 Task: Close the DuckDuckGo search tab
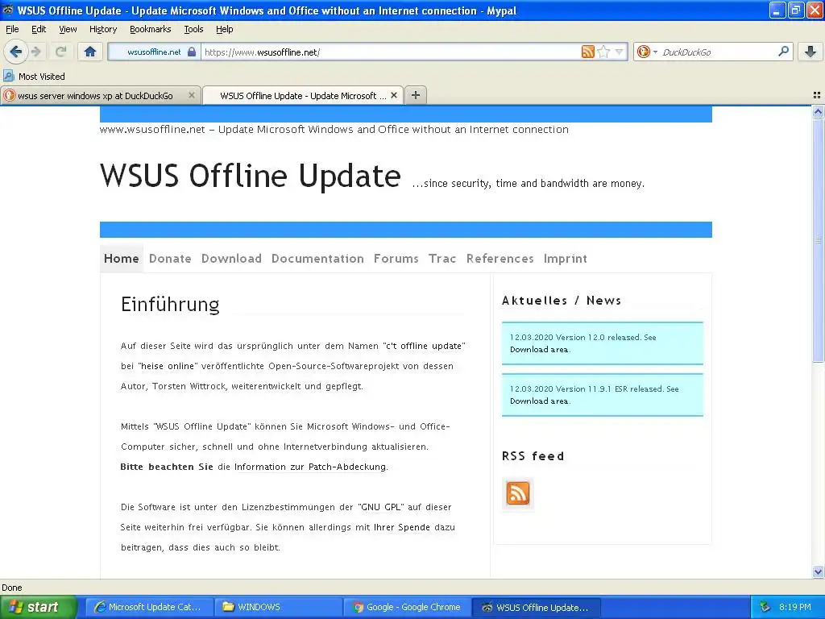[x=192, y=95]
